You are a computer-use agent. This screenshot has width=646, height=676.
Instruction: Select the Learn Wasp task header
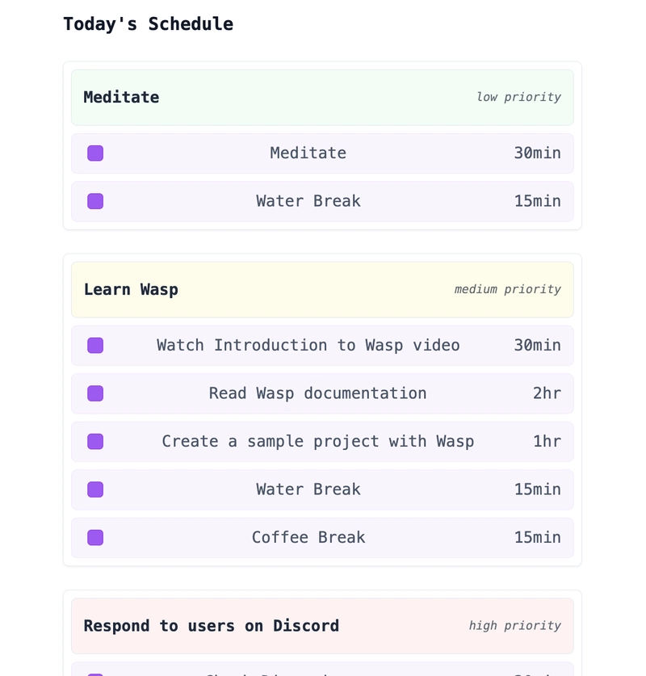point(322,290)
